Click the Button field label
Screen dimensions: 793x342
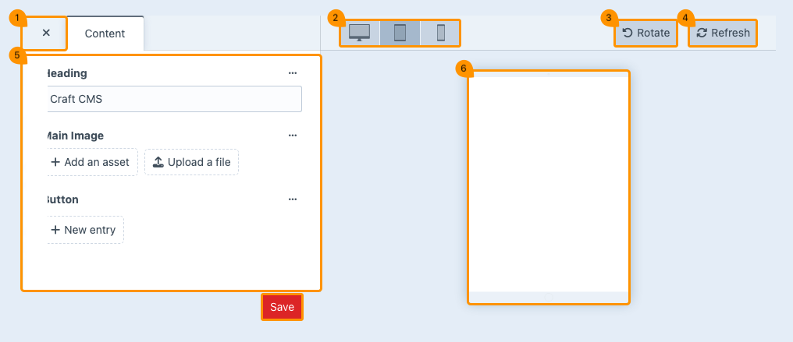(x=64, y=199)
